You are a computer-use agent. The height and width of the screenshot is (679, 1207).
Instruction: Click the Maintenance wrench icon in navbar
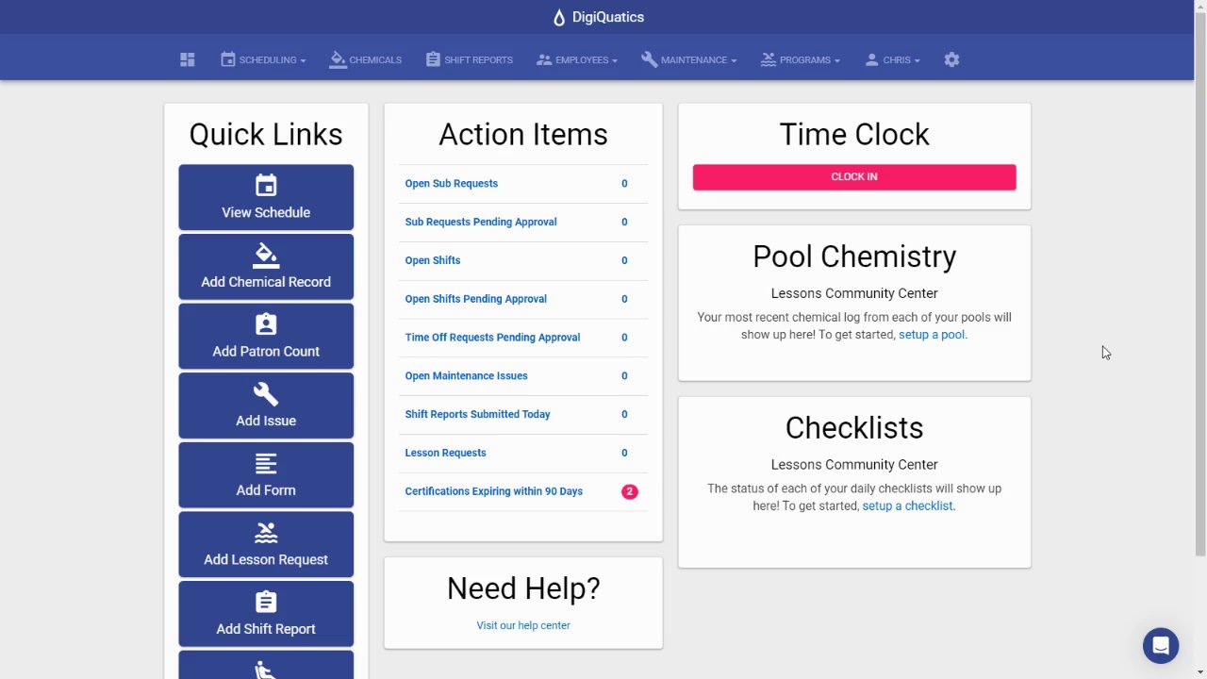(x=649, y=59)
